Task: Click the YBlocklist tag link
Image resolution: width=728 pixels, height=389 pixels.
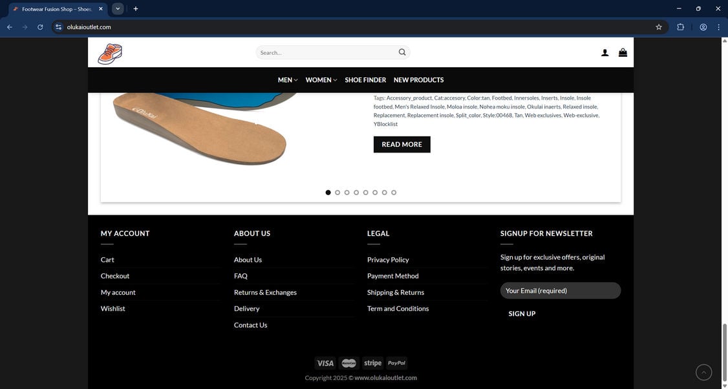Action: click(386, 124)
